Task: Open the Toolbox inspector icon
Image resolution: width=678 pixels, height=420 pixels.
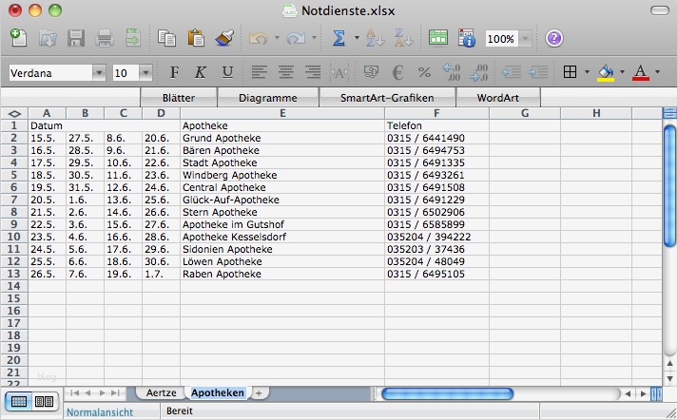Action: 467,38
